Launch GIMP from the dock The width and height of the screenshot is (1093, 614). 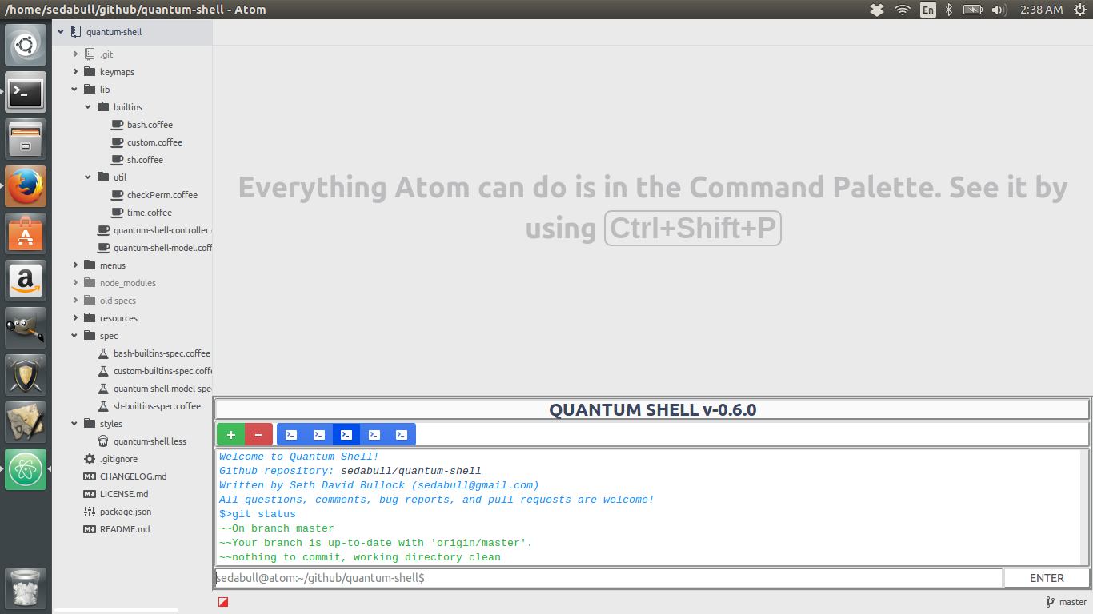tap(26, 328)
